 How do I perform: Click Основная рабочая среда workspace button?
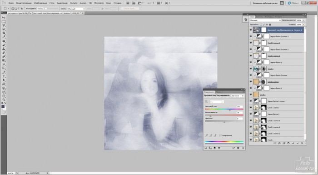tap(265, 3)
